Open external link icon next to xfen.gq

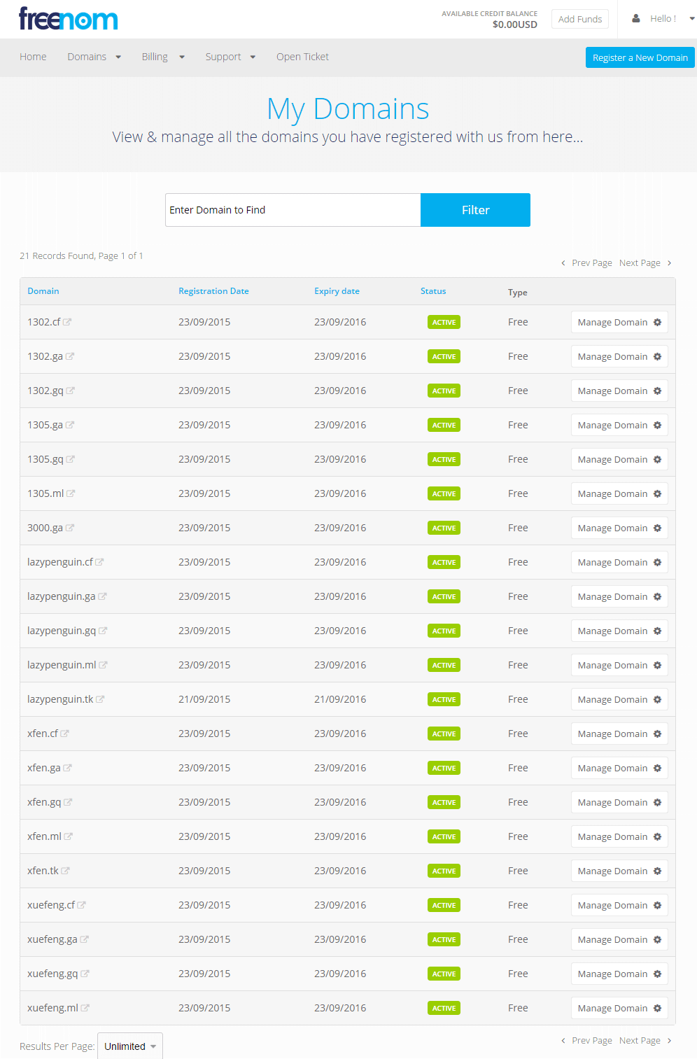pyautogui.click(x=68, y=802)
